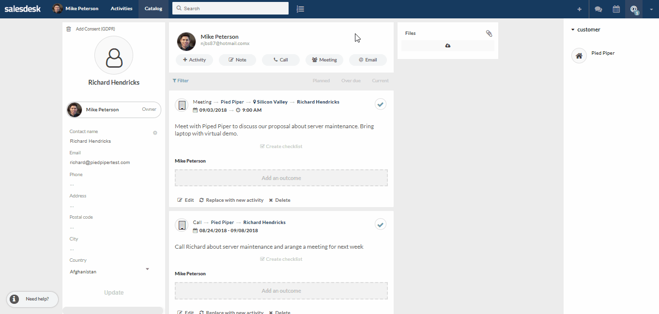Toggle the Over due activity filter

click(x=351, y=81)
